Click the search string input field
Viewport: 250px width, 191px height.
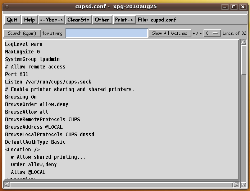(106, 33)
